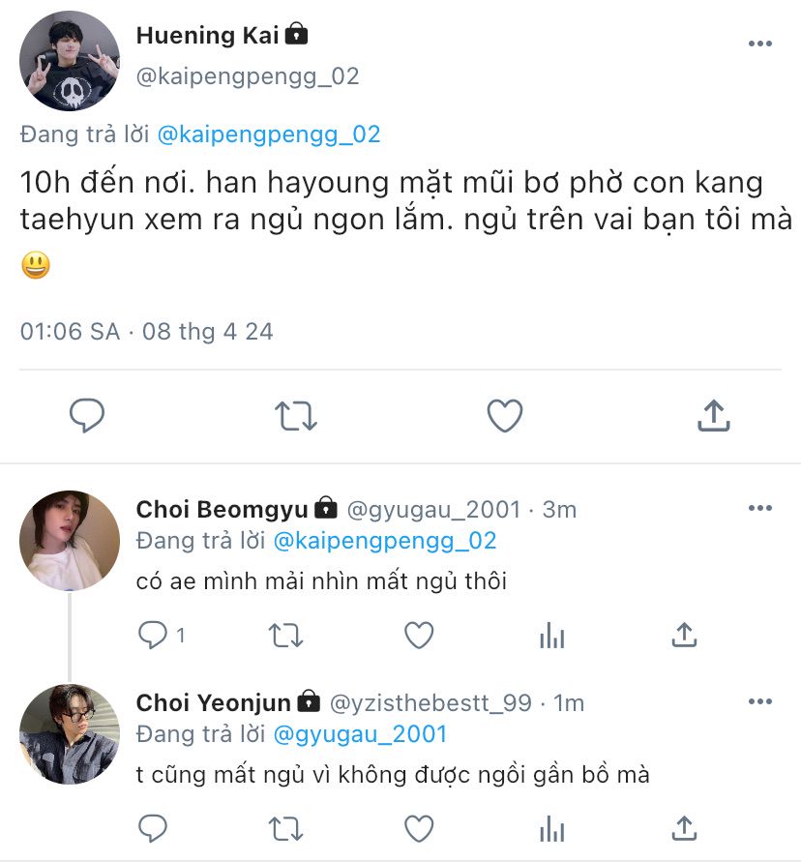
Task: View analytics of Choi Yeonjun's reply
Action: [x=552, y=829]
